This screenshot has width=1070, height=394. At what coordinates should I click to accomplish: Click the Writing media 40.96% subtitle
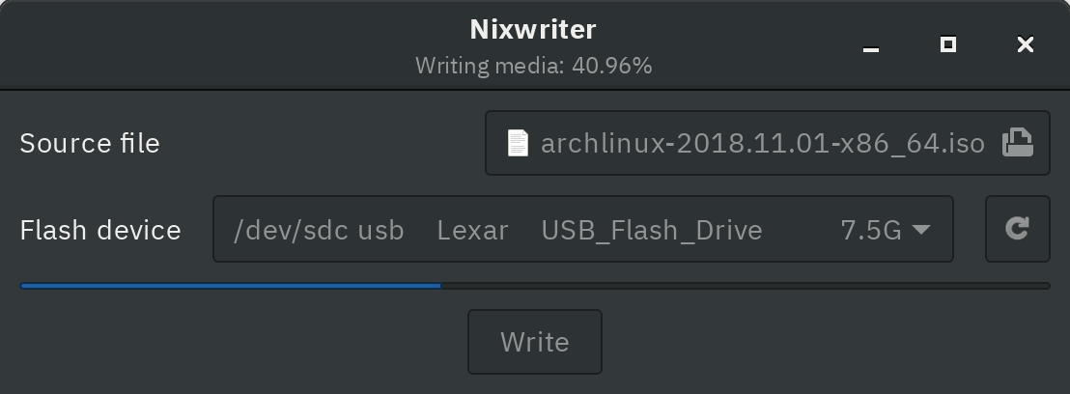pyautogui.click(x=534, y=67)
